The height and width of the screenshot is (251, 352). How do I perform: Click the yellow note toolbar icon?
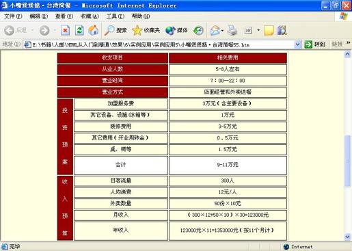(269, 30)
